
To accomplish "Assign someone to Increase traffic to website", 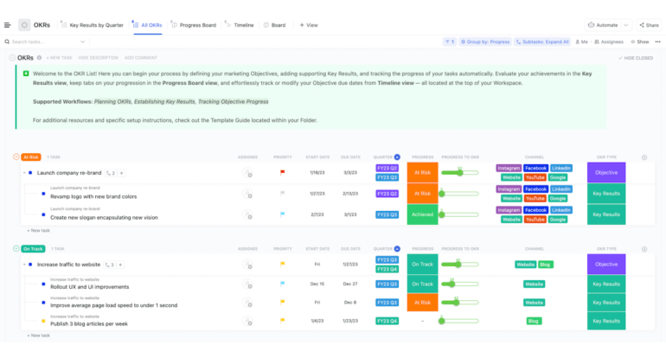I will 247,265.
